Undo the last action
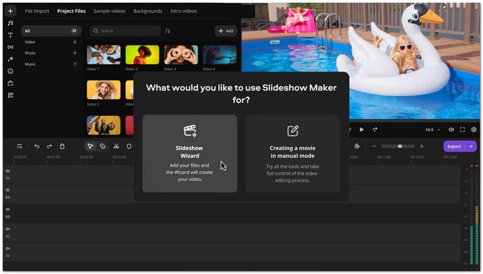This screenshot has width=483, height=274. click(x=37, y=146)
